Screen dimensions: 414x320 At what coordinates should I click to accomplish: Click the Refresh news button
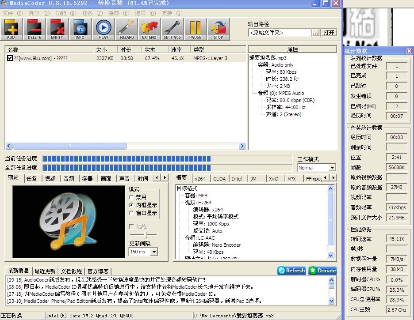click(x=292, y=271)
